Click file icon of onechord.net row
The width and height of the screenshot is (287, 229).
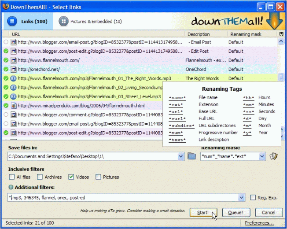(13, 69)
